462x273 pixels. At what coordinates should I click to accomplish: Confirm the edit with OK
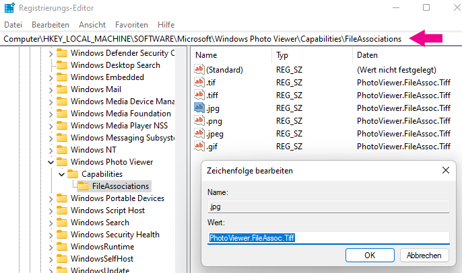[x=369, y=256]
